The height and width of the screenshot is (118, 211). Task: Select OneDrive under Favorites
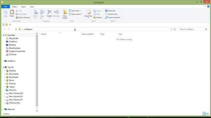pyautogui.click(x=13, y=42)
